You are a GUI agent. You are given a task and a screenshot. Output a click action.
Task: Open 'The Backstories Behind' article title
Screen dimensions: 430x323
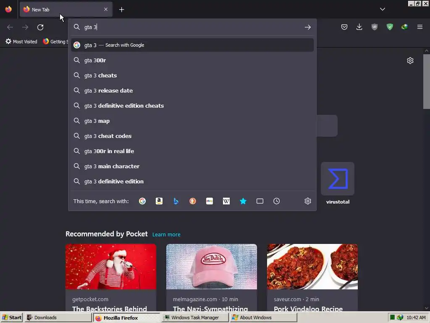click(110, 308)
